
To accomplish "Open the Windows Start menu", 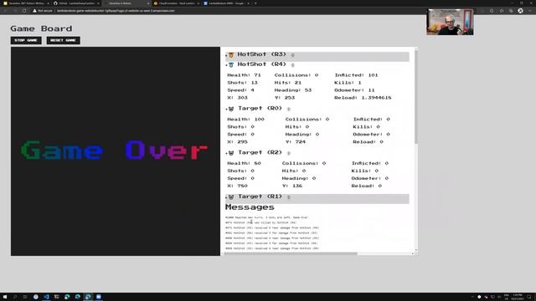I will click(x=5, y=297).
